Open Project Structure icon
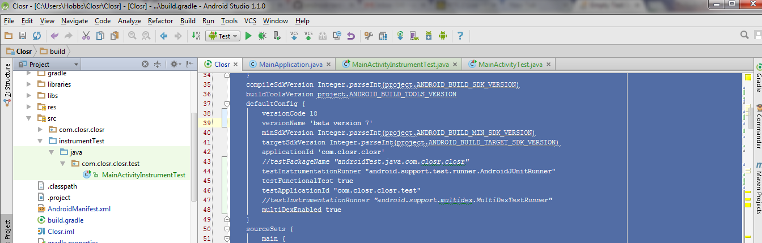Viewport: 762px width, 243px height. click(x=383, y=36)
